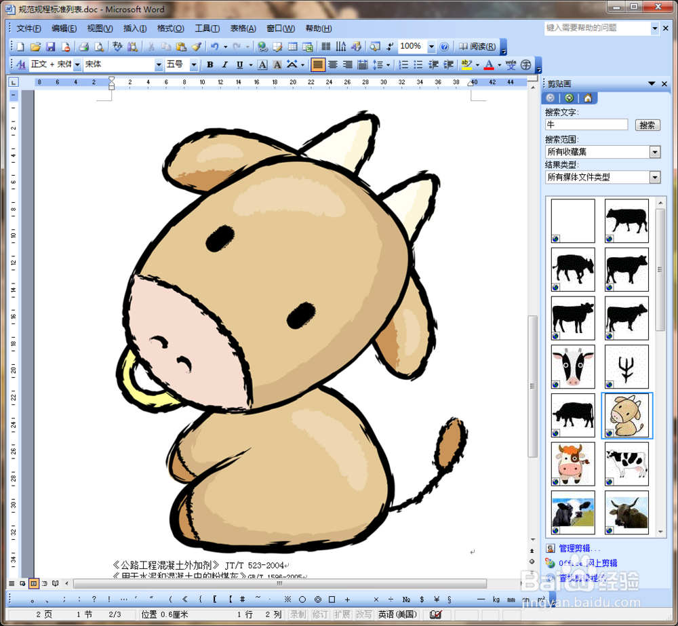Insert an Excel worksheet

308,46
